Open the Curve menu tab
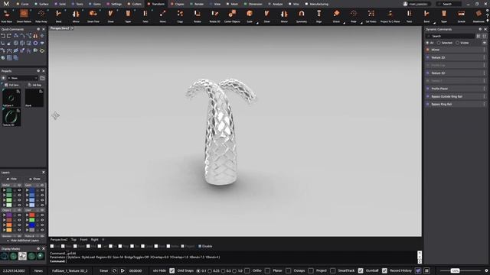This screenshot has width=490, height=275. pos(22,4)
